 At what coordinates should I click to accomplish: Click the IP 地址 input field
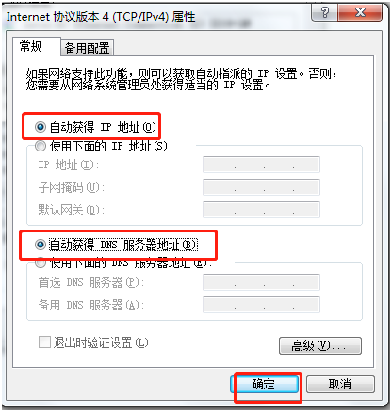pos(261,165)
